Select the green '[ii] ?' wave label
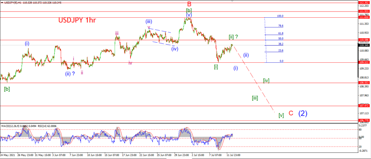371x159 pixels. coord(233,37)
